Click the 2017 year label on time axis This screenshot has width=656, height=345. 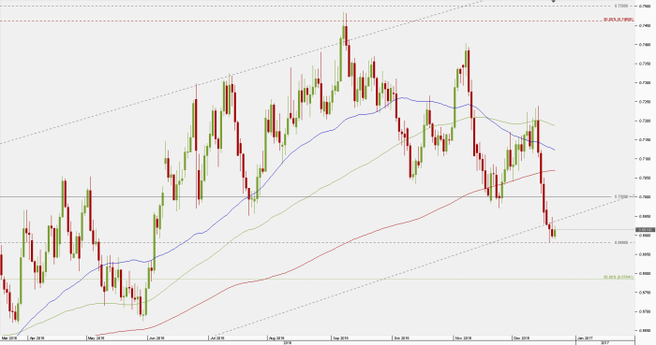coord(605,342)
